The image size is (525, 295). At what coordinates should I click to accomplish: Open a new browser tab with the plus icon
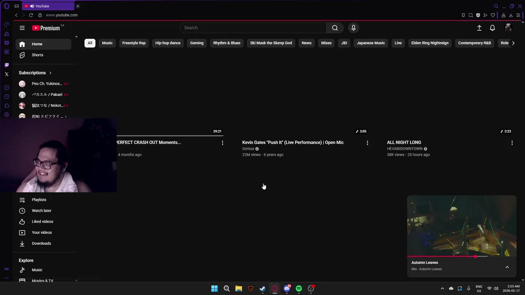[78, 6]
